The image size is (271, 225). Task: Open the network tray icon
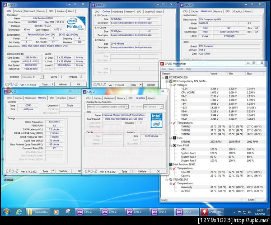coord(245,212)
